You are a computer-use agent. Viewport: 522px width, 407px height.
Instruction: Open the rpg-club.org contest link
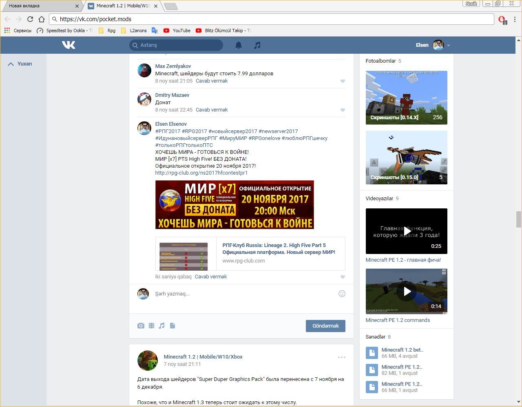pyautogui.click(x=201, y=173)
